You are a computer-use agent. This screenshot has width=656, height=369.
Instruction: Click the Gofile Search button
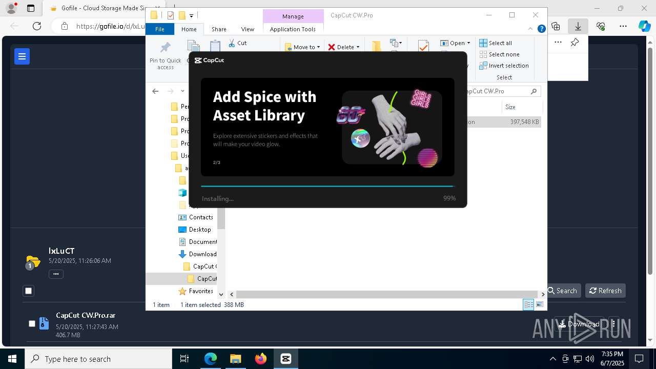coord(562,291)
